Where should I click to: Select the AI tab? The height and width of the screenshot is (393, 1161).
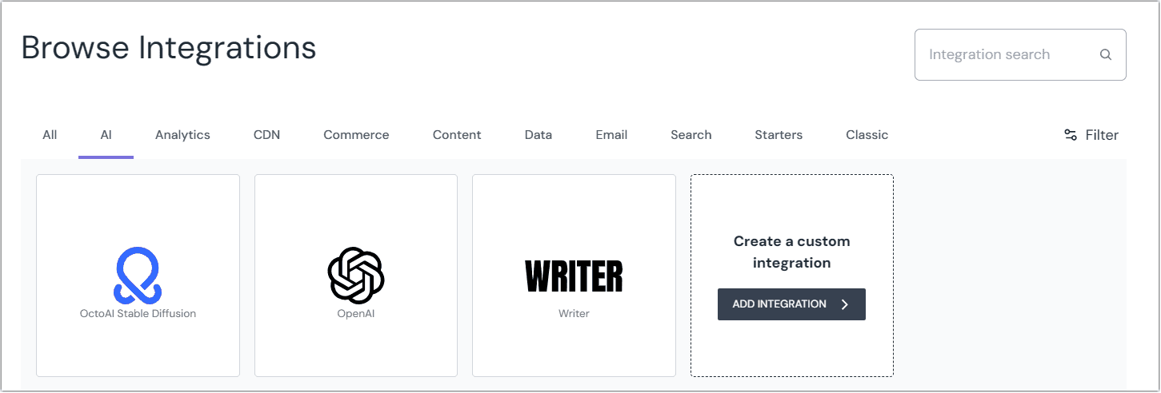(106, 135)
